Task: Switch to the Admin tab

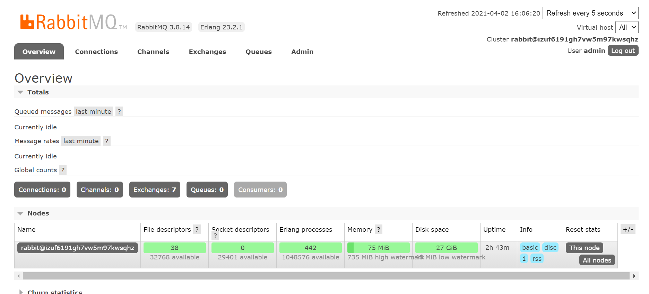Action: click(x=302, y=52)
